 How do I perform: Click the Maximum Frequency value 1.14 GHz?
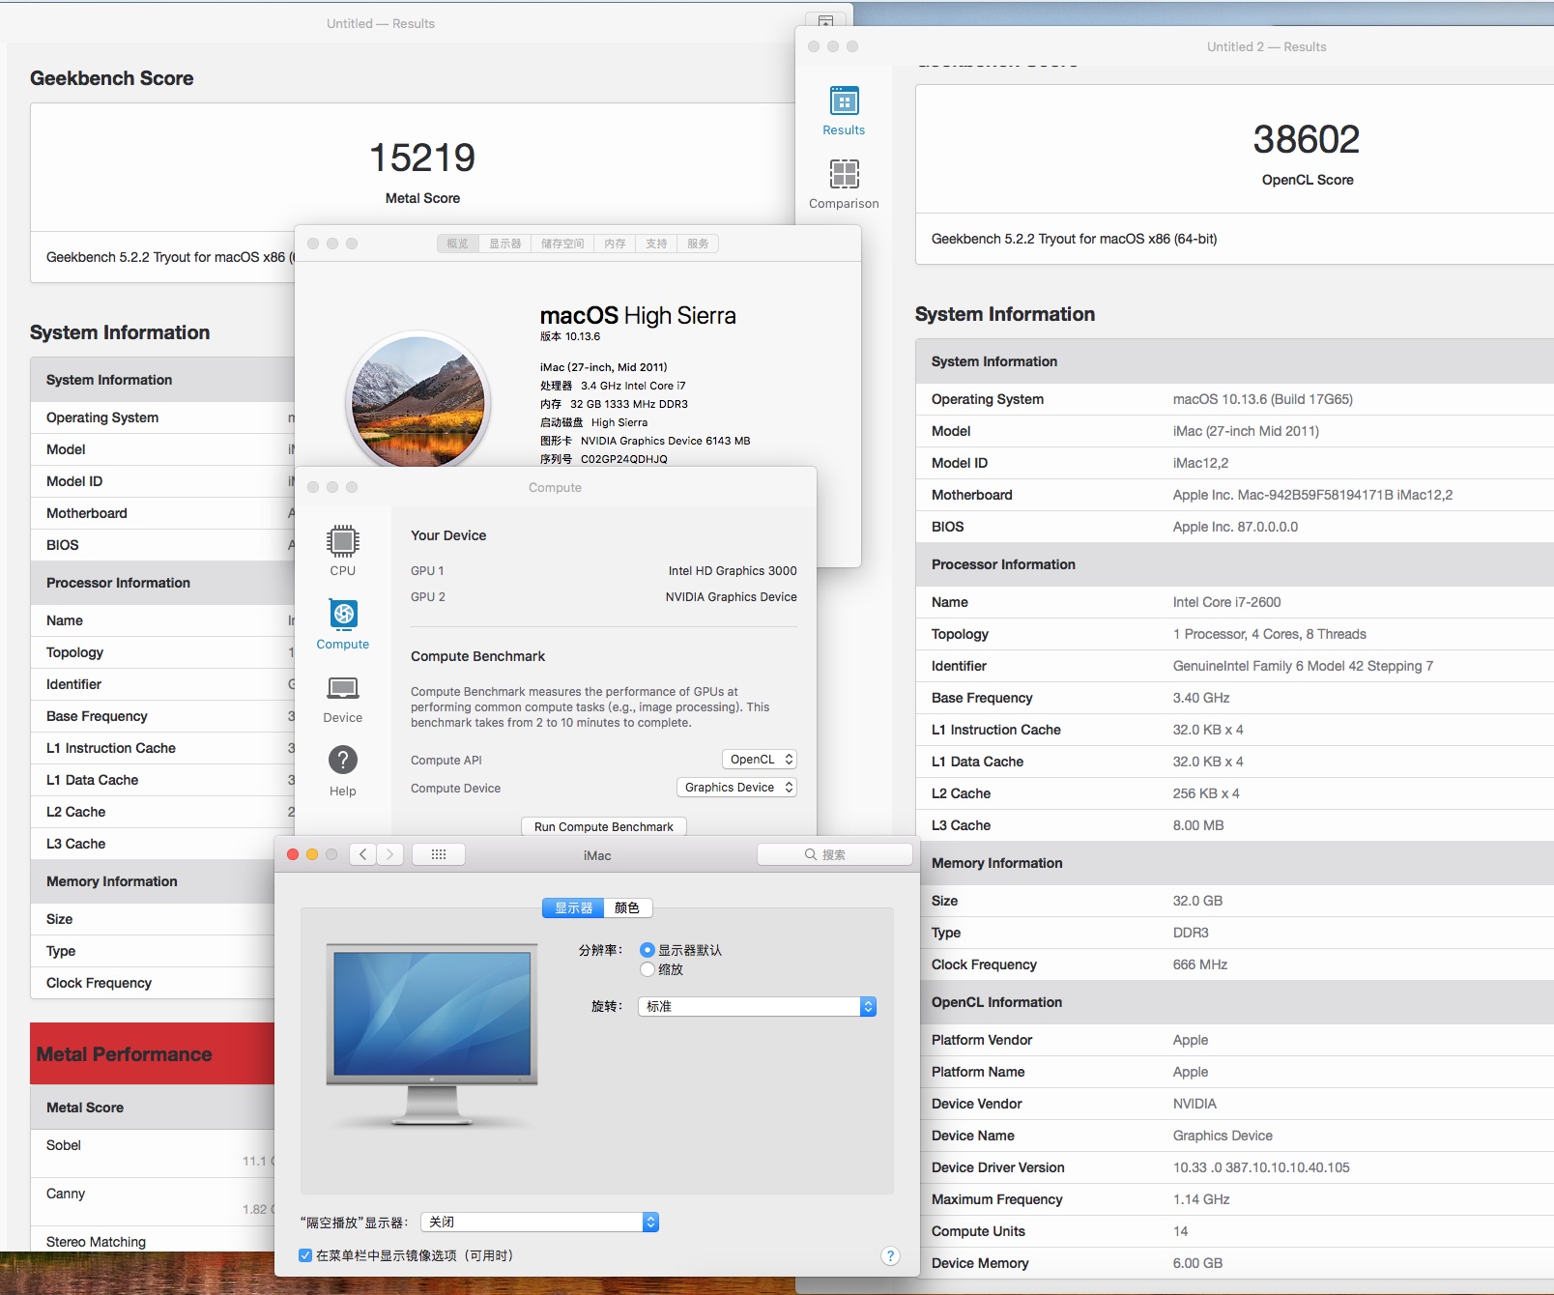tap(1201, 1199)
